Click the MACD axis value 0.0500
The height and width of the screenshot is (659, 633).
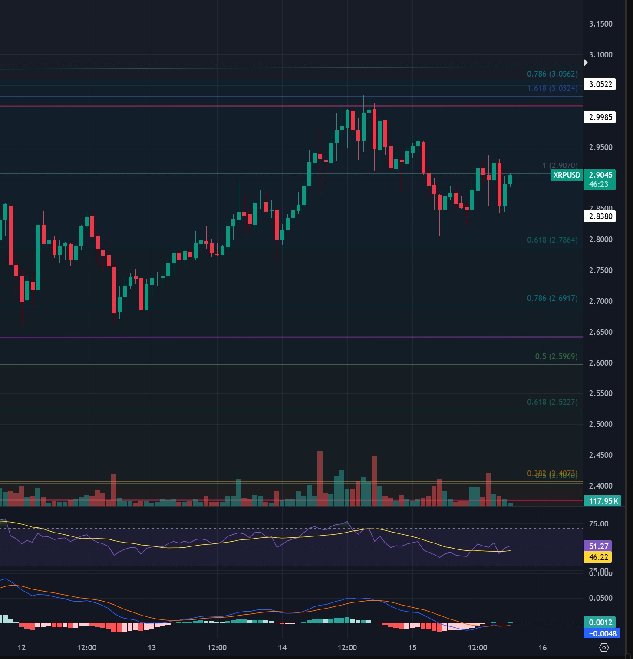click(600, 598)
